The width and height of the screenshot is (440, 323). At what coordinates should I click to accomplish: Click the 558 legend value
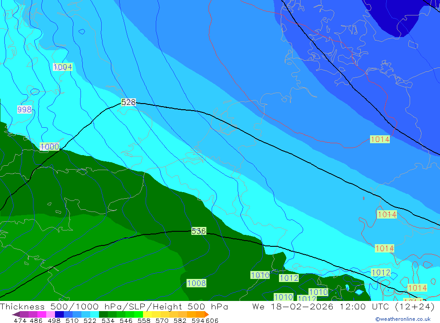(x=144, y=320)
